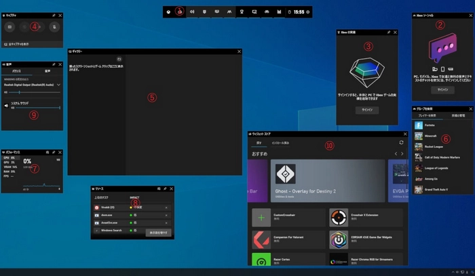This screenshot has height=276, width=475.
Task: Select Fortnite in the Looking for Group list
Action: tap(442, 125)
